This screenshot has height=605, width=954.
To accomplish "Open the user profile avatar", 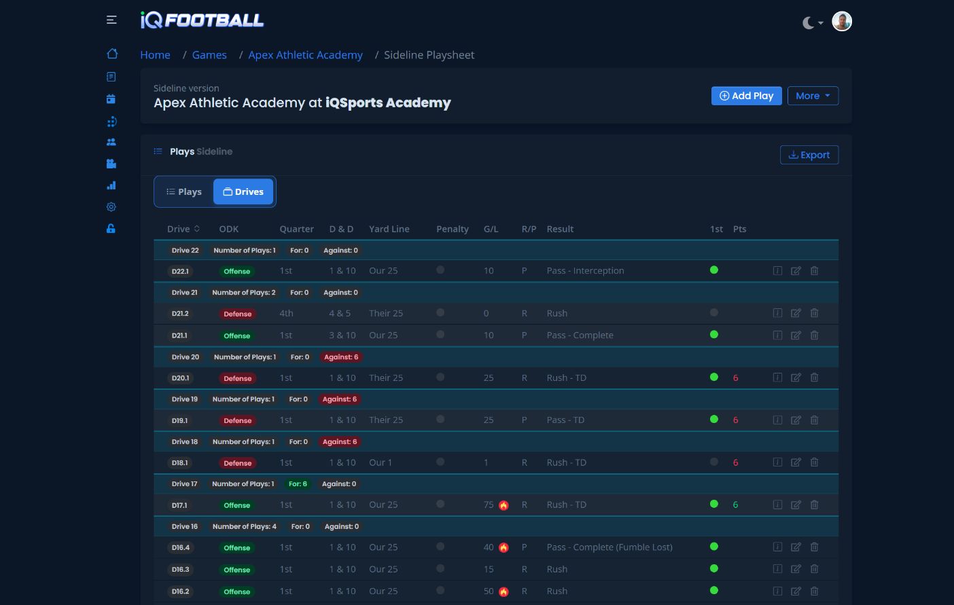I will tap(842, 22).
